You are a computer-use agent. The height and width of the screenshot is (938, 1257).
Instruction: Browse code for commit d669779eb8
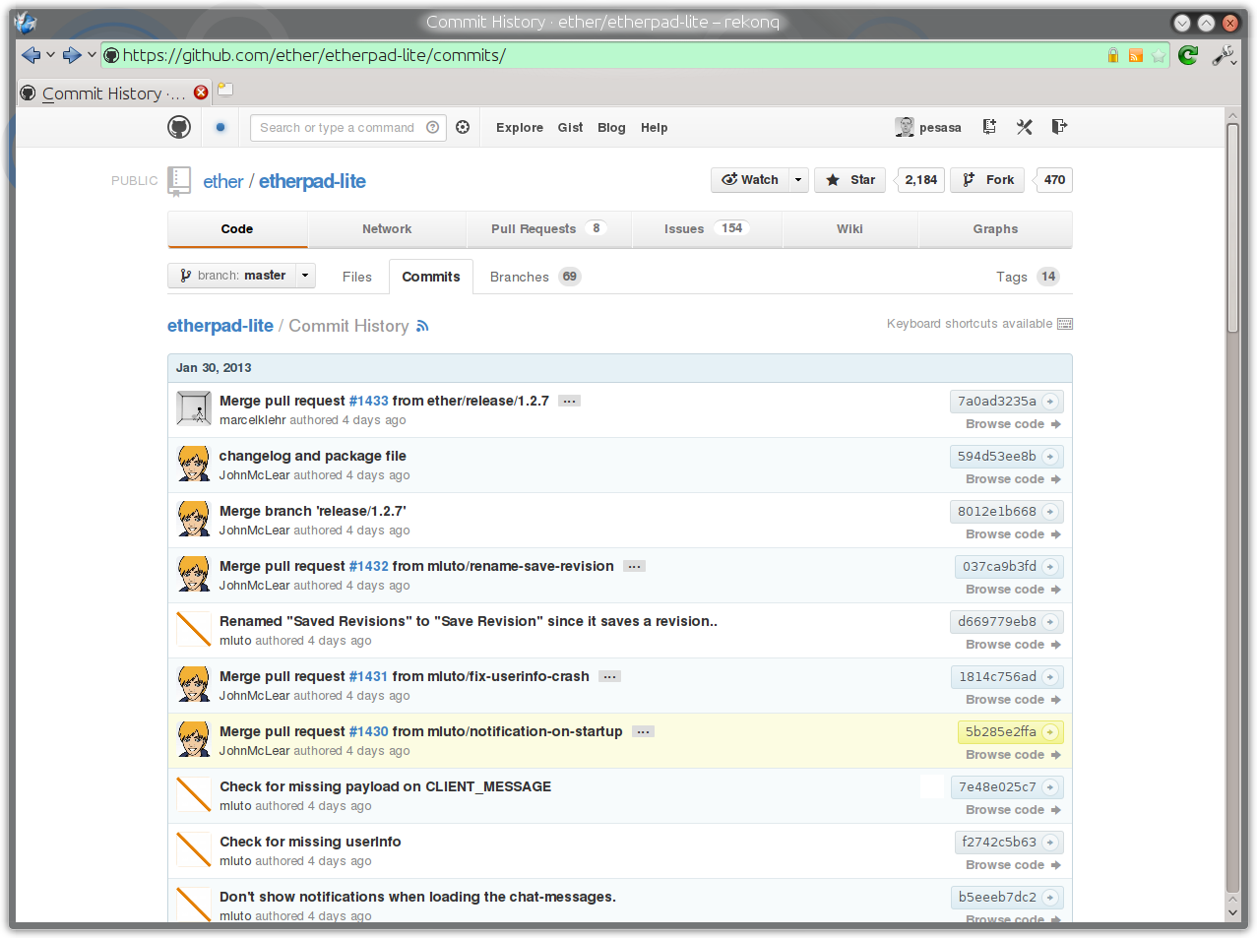click(1013, 645)
